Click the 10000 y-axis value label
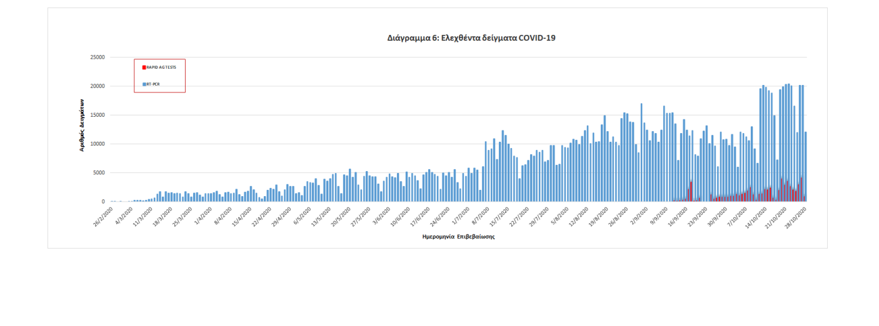This screenshot has height=326, width=879. (98, 144)
